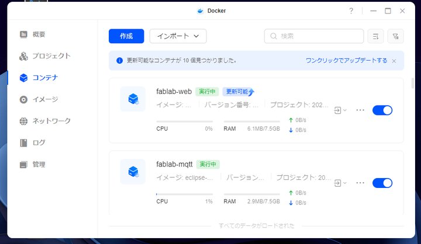The image size is (421, 244).
Task: Click the 更新可能 badge on fablab-web
Action: tap(238, 92)
